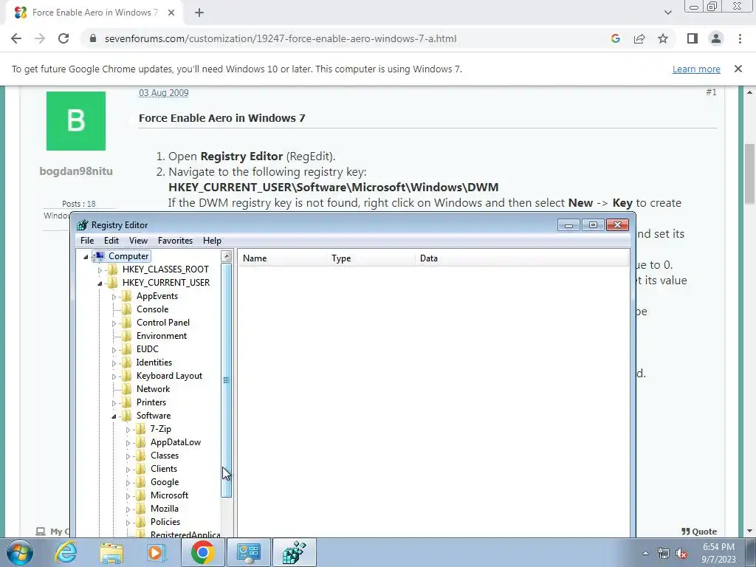756x567 pixels.
Task: Bookmark this page with the star
Action: tap(663, 38)
